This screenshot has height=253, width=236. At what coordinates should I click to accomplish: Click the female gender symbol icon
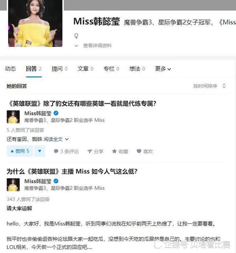point(76,36)
